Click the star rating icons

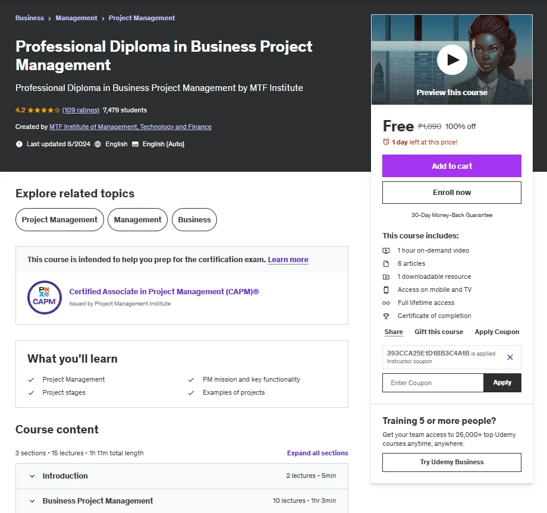(x=43, y=110)
